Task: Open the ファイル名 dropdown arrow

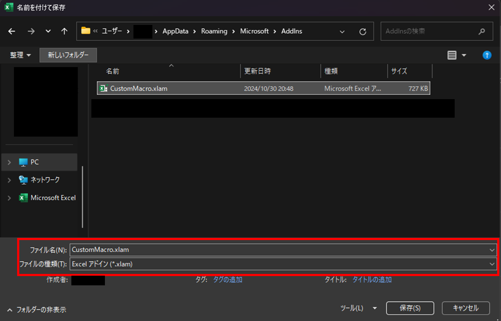Action: pos(492,250)
